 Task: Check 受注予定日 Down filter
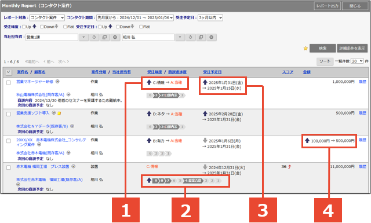point(118,27)
